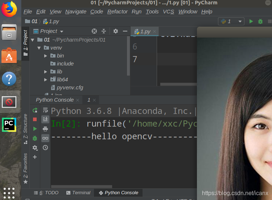Close console tab 1
The height and width of the screenshot is (200, 272).
94,100
